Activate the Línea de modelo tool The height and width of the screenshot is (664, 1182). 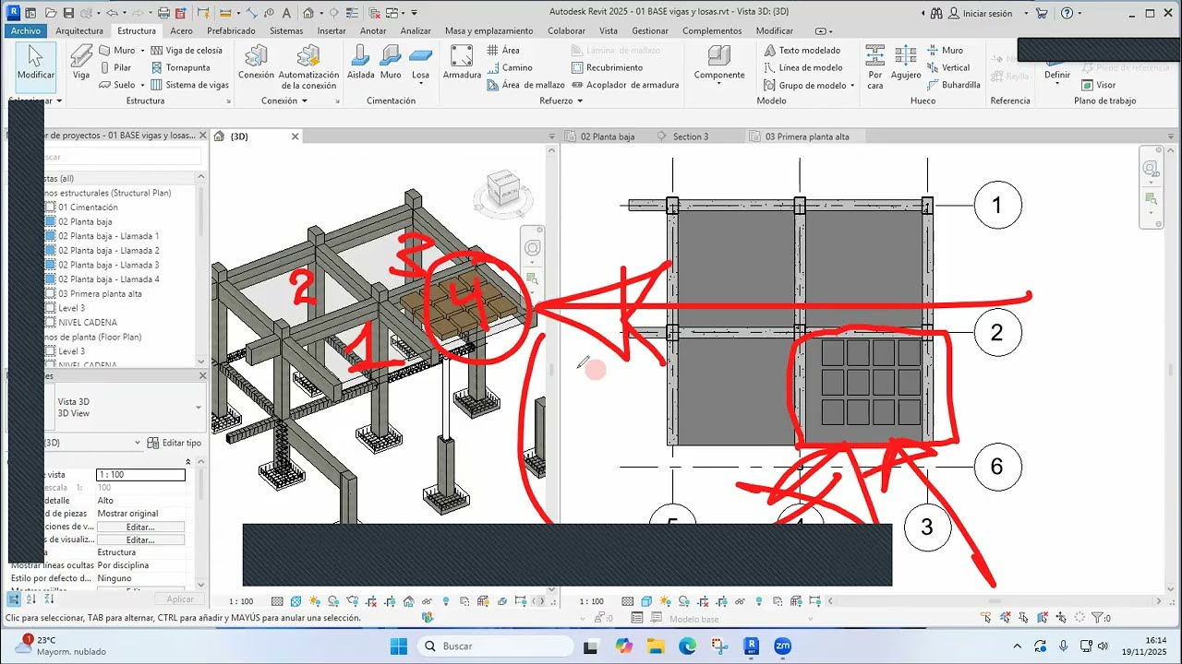coord(802,67)
